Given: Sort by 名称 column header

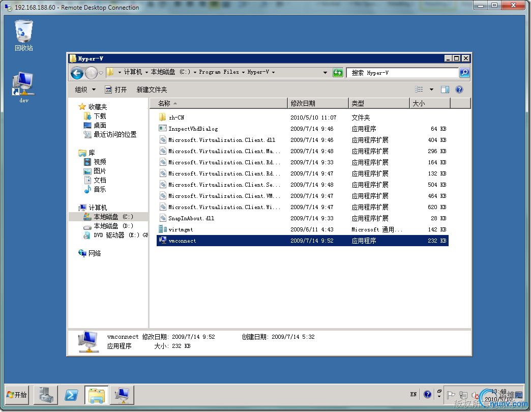Looking at the screenshot, I should point(218,103).
